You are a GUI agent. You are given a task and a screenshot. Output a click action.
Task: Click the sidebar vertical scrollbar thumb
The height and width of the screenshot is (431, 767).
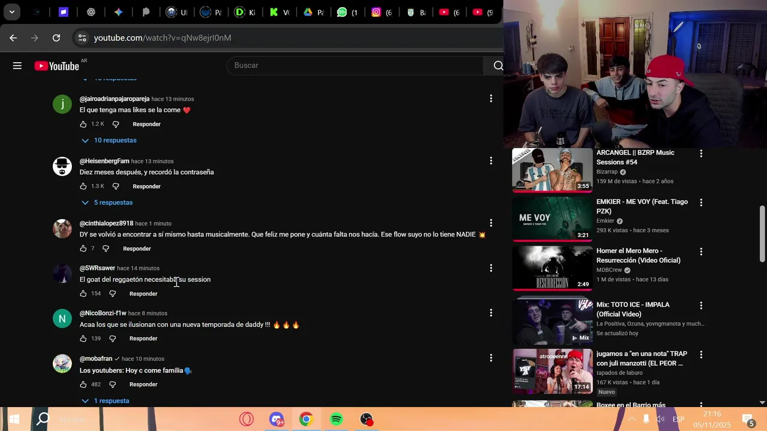click(x=762, y=234)
